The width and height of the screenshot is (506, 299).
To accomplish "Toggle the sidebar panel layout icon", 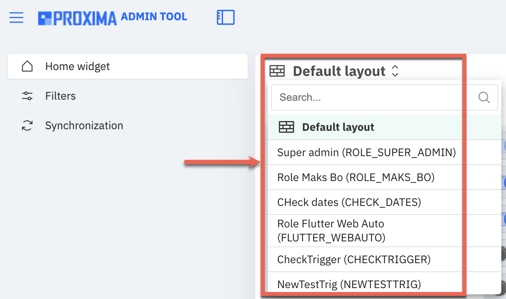I will [x=226, y=18].
